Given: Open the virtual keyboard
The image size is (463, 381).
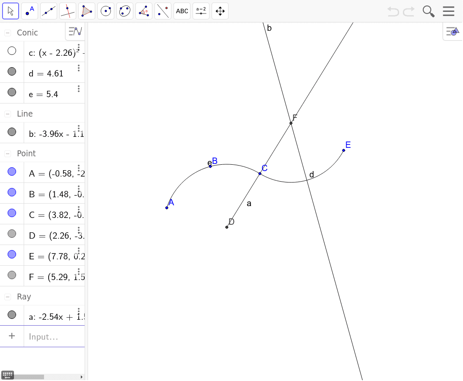Looking at the screenshot, I should click(8, 375).
